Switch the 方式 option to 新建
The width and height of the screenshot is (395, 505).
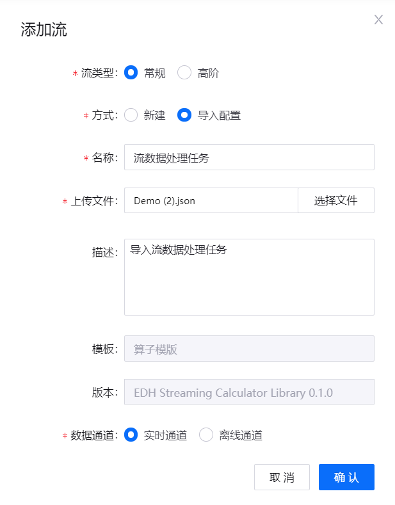(x=131, y=115)
